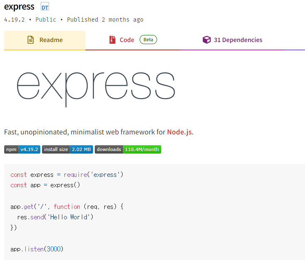Click the const app = express() line
The image size is (305, 268).
(x=45, y=185)
